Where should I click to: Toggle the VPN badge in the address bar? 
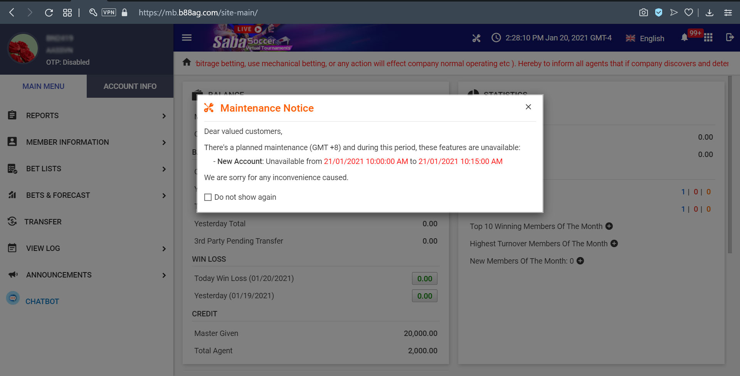[x=109, y=12]
